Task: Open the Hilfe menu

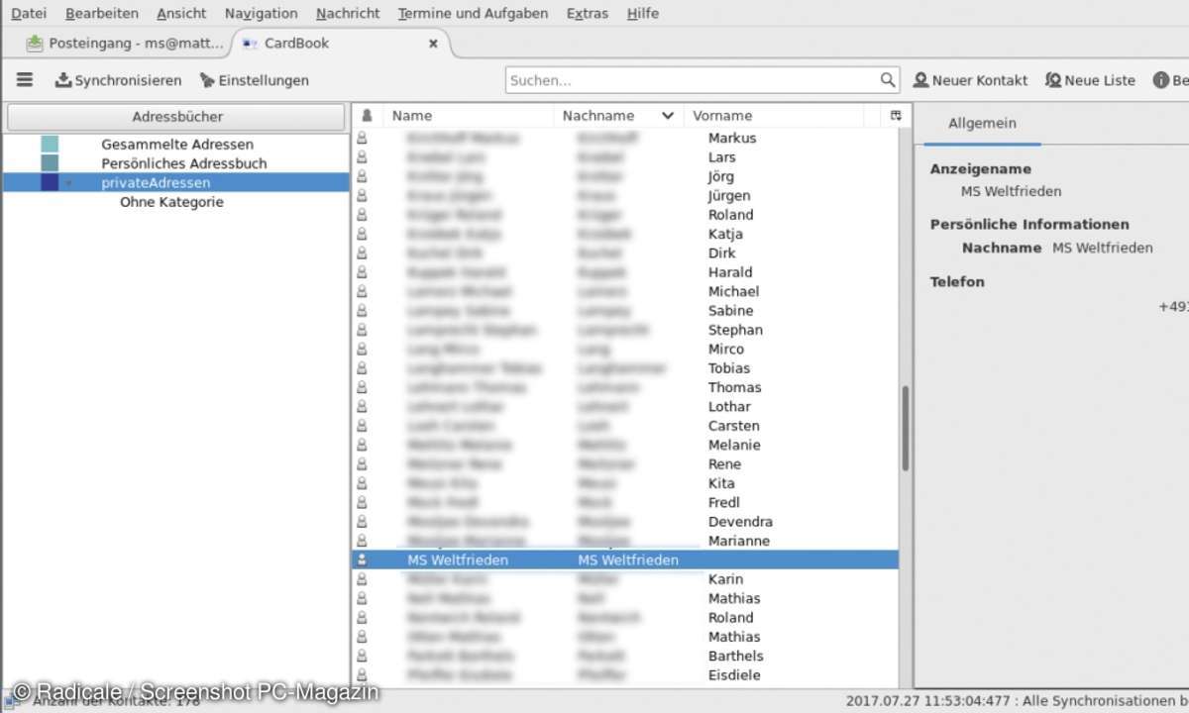Action: pos(642,13)
